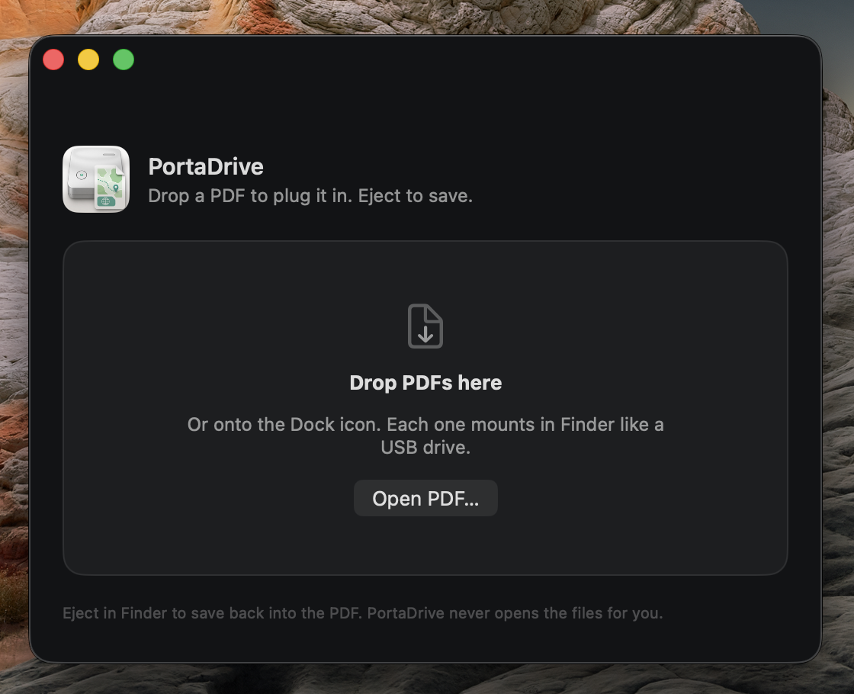The height and width of the screenshot is (694, 854).
Task: Click the PortaDrive app icon
Action: pyautogui.click(x=96, y=179)
